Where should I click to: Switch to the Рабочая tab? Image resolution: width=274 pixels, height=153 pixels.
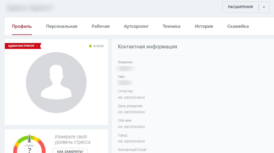click(x=101, y=26)
